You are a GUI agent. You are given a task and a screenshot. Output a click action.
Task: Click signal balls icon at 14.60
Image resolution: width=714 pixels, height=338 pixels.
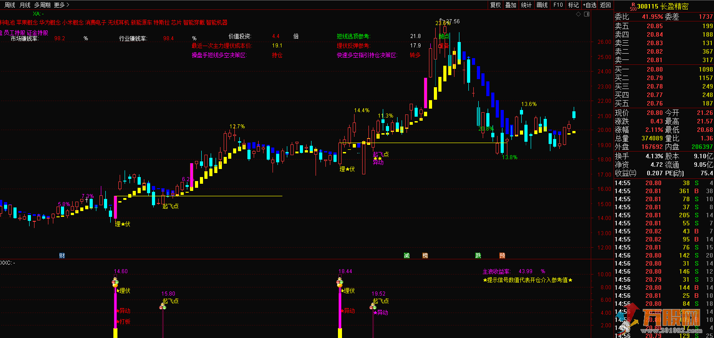click(x=115, y=282)
